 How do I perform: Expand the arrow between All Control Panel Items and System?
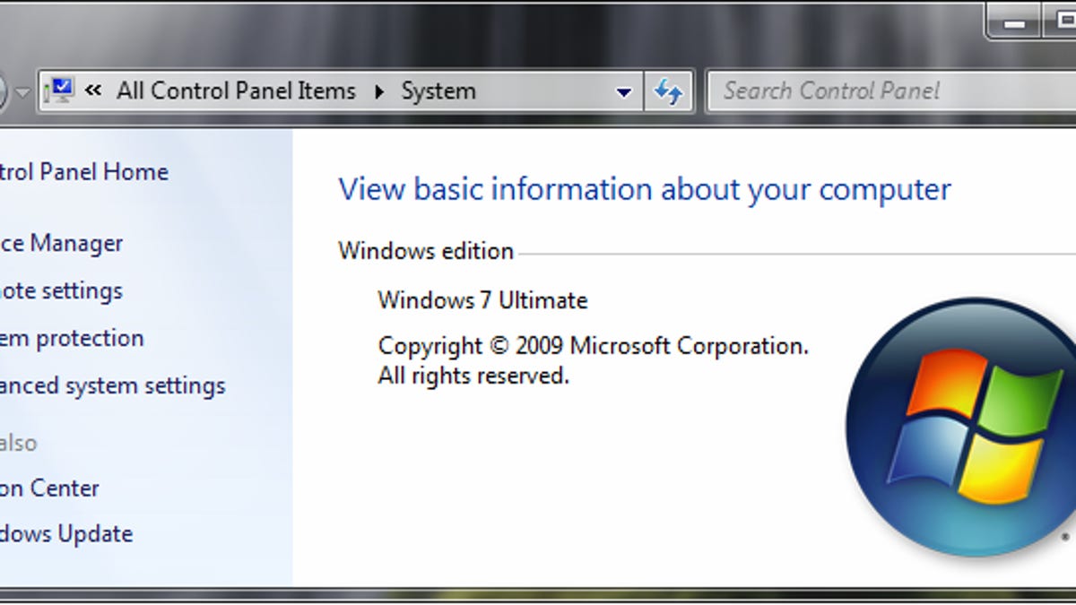(379, 91)
